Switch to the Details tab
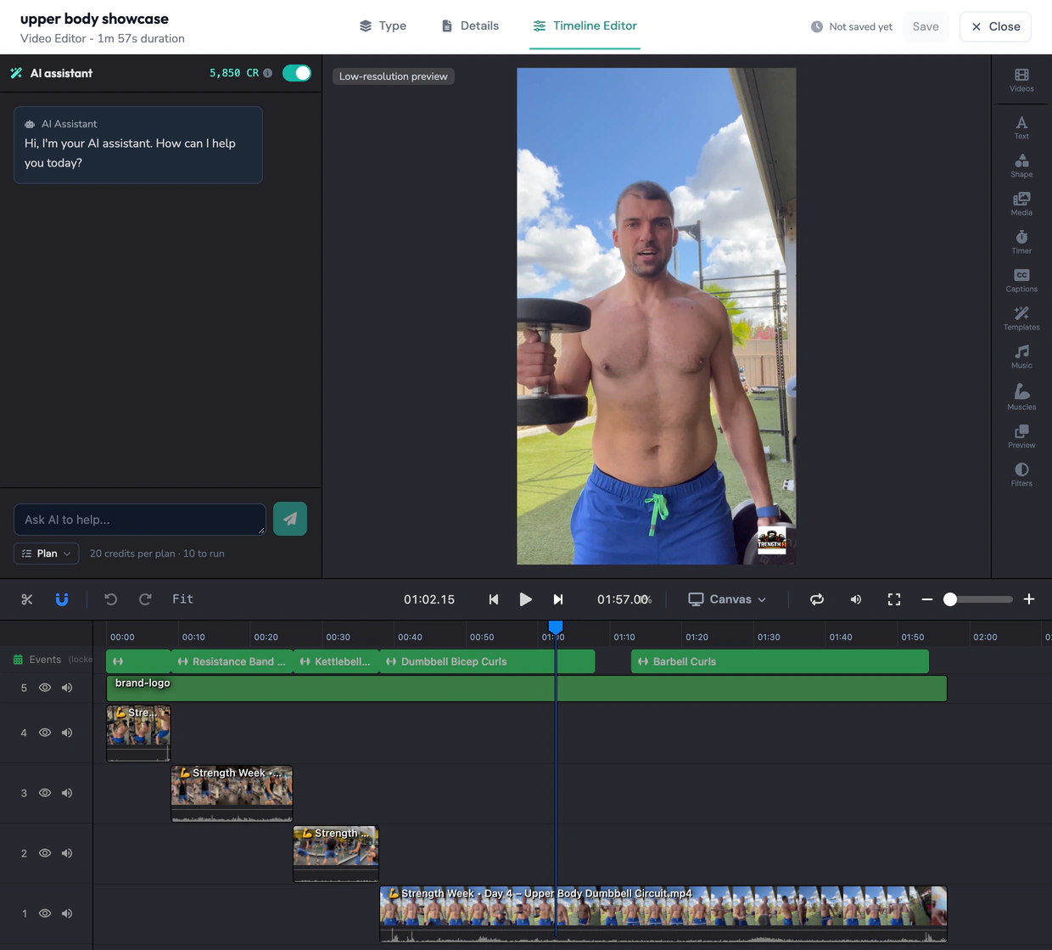This screenshot has width=1052, height=950. click(x=470, y=26)
